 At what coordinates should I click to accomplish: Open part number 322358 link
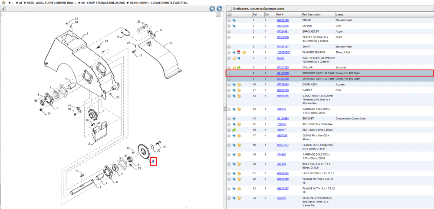pos(281,198)
